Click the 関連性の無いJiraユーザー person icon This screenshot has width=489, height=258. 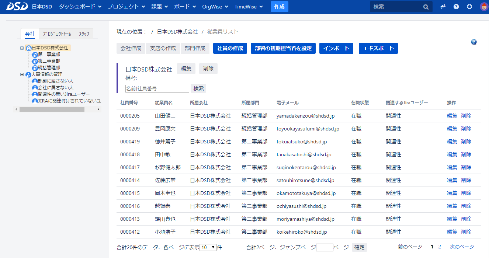[x=35, y=94]
